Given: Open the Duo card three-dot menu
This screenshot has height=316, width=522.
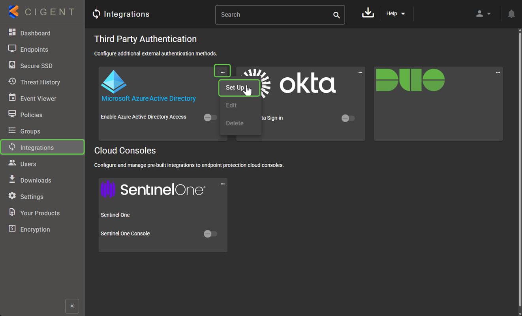Looking at the screenshot, I should pos(498,73).
